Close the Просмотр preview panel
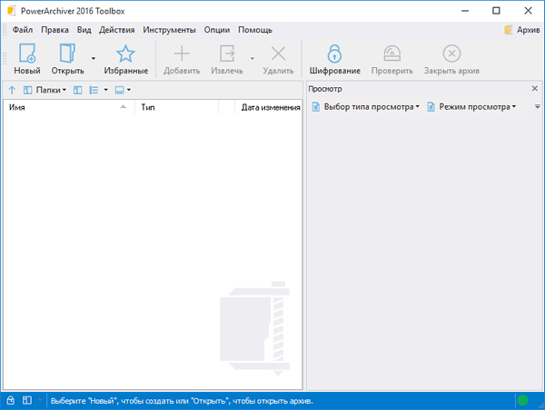 pos(535,89)
